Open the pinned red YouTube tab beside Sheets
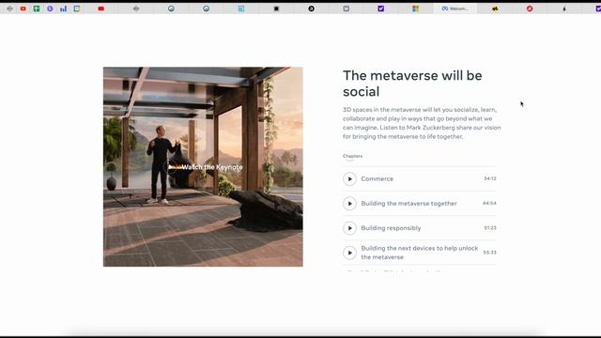Image resolution: width=601 pixels, height=338 pixels. 23,8
